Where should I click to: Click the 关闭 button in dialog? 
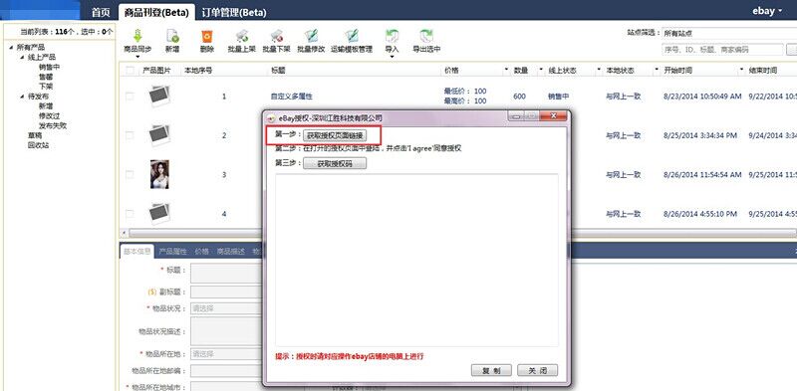tap(538, 371)
